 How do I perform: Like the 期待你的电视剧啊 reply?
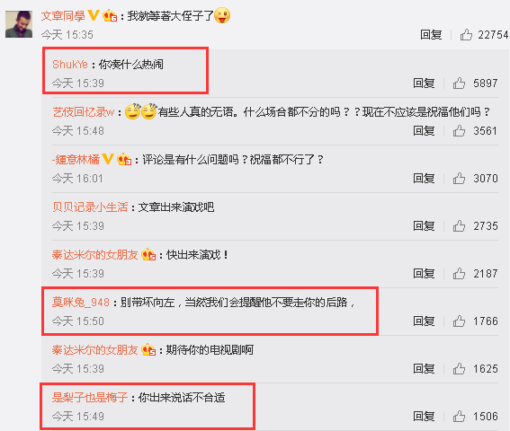point(459,369)
